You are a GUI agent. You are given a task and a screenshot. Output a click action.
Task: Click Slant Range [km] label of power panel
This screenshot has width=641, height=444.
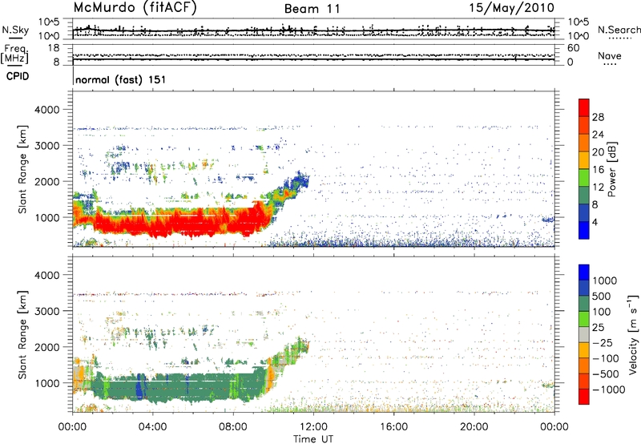22,169
